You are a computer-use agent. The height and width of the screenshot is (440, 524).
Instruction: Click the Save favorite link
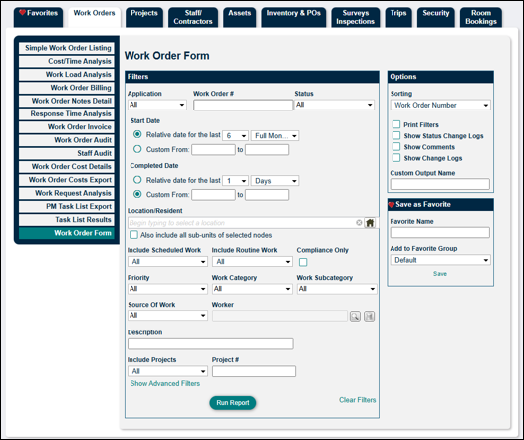(440, 274)
